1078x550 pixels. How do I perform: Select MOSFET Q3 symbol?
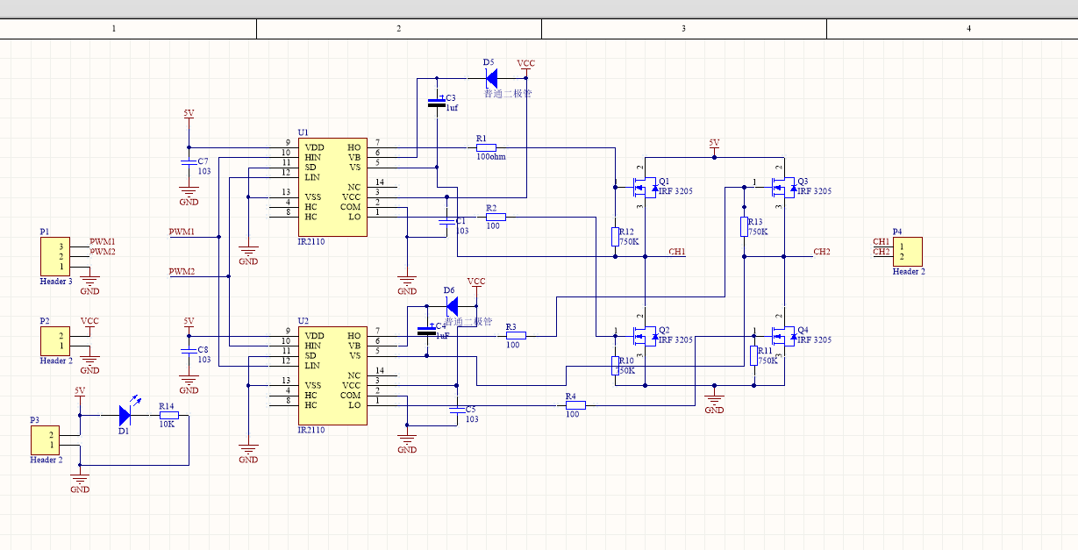pyautogui.click(x=783, y=187)
